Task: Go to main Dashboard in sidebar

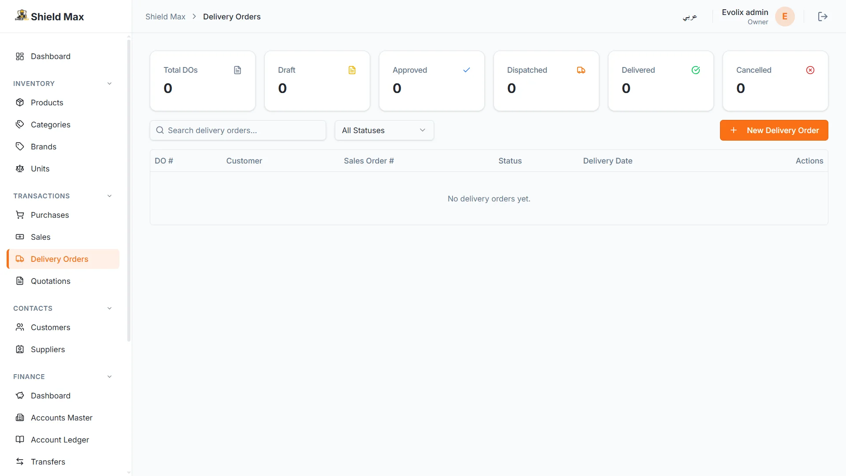Action: pos(63,56)
